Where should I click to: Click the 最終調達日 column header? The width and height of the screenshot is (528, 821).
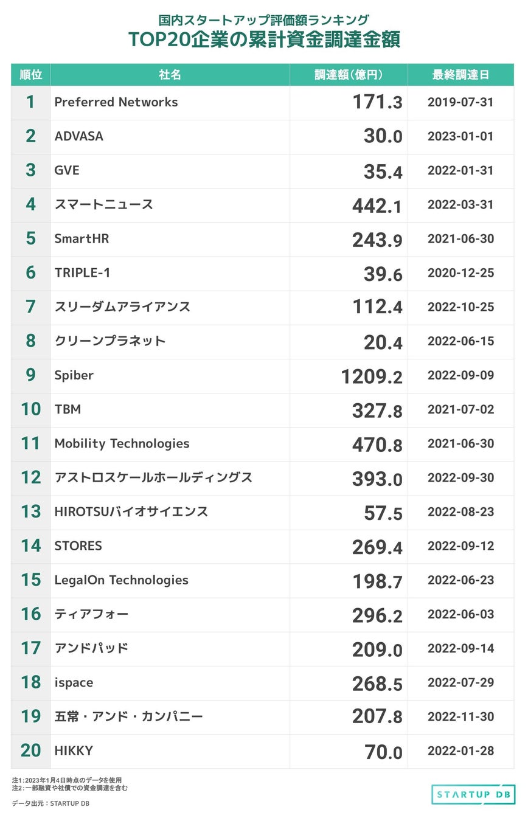pos(460,75)
